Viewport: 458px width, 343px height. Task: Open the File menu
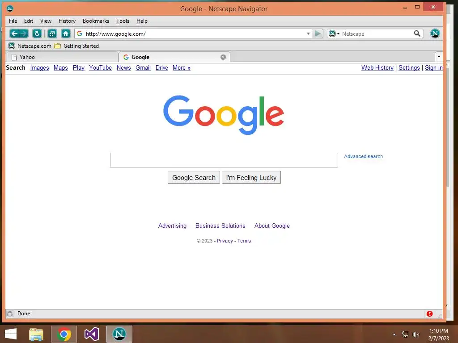pyautogui.click(x=13, y=21)
